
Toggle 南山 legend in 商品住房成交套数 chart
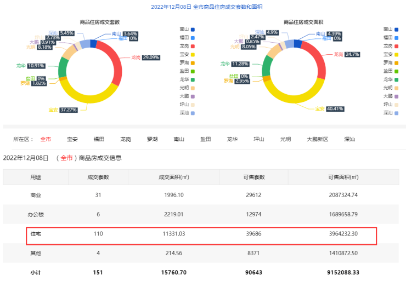(188, 28)
